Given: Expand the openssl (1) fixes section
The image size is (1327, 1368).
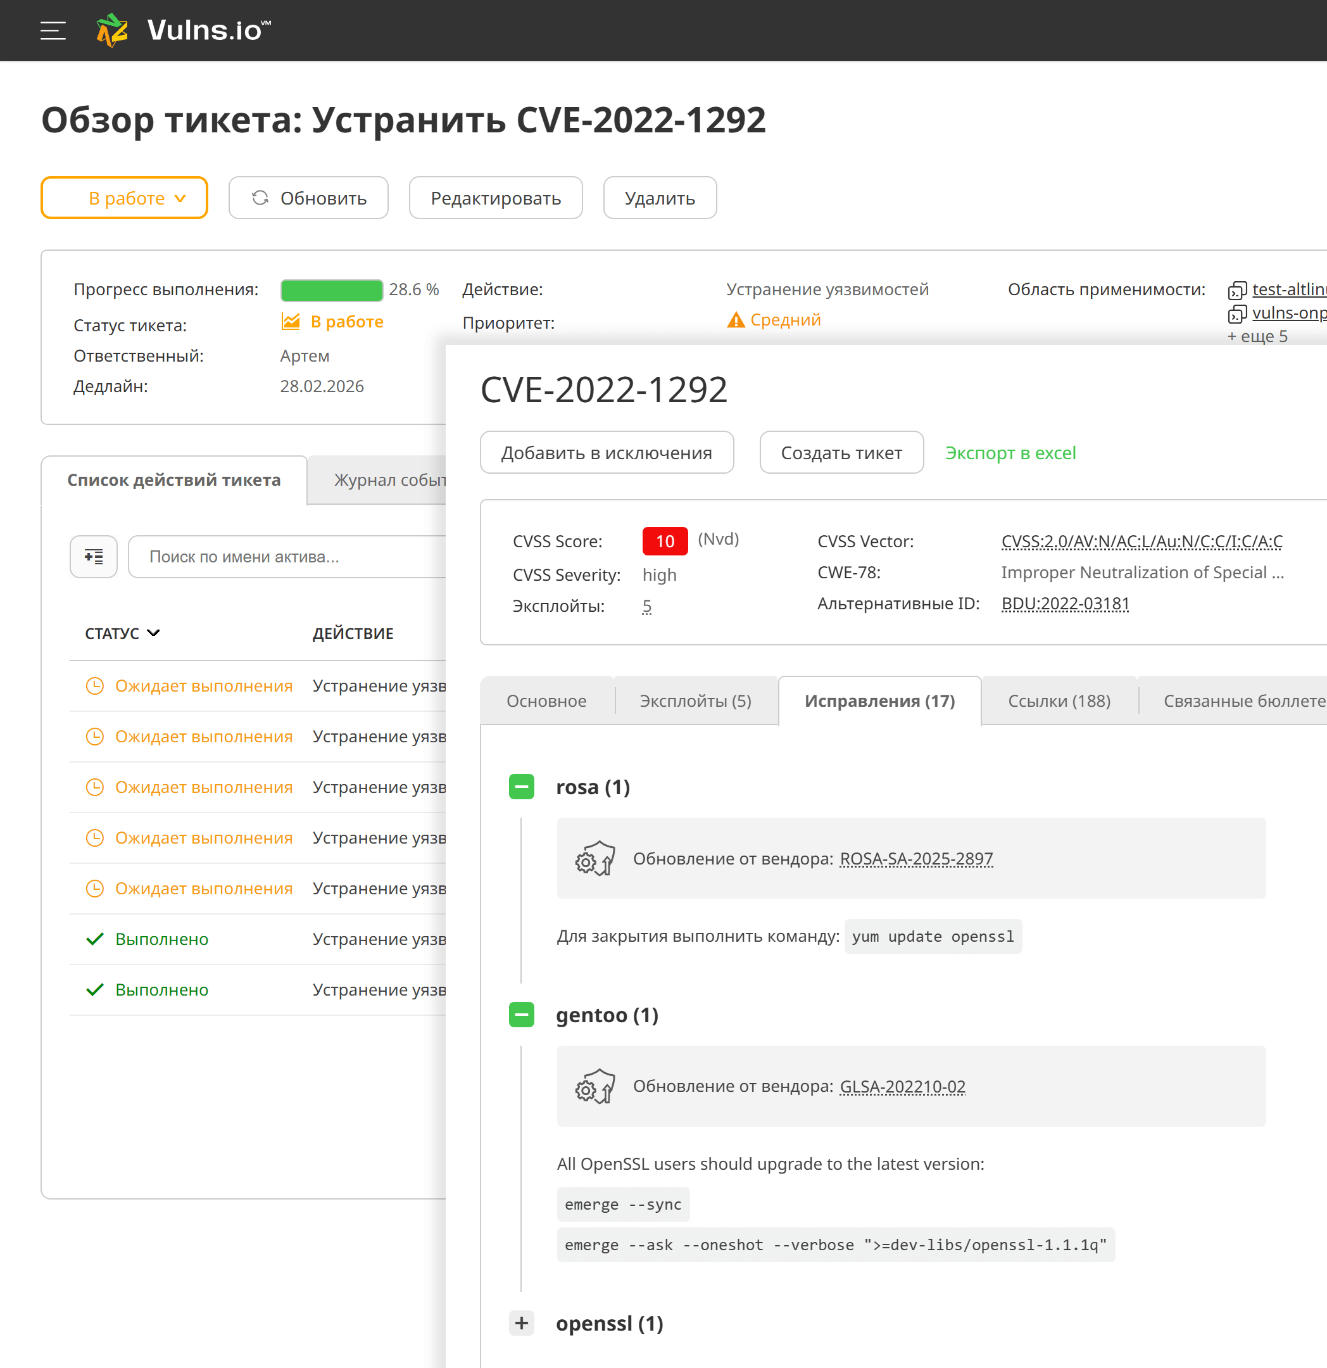Looking at the screenshot, I should [x=521, y=1322].
